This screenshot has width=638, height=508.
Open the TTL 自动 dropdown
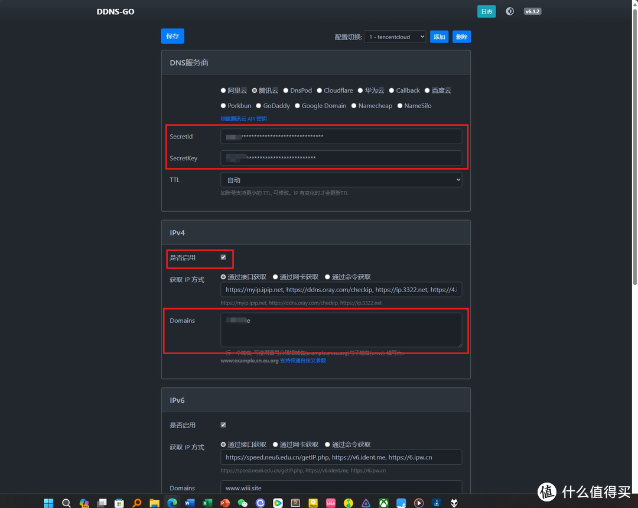click(341, 180)
